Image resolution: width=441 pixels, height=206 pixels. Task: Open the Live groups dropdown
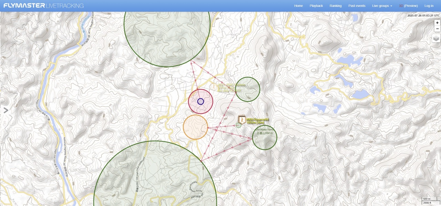coord(382,6)
